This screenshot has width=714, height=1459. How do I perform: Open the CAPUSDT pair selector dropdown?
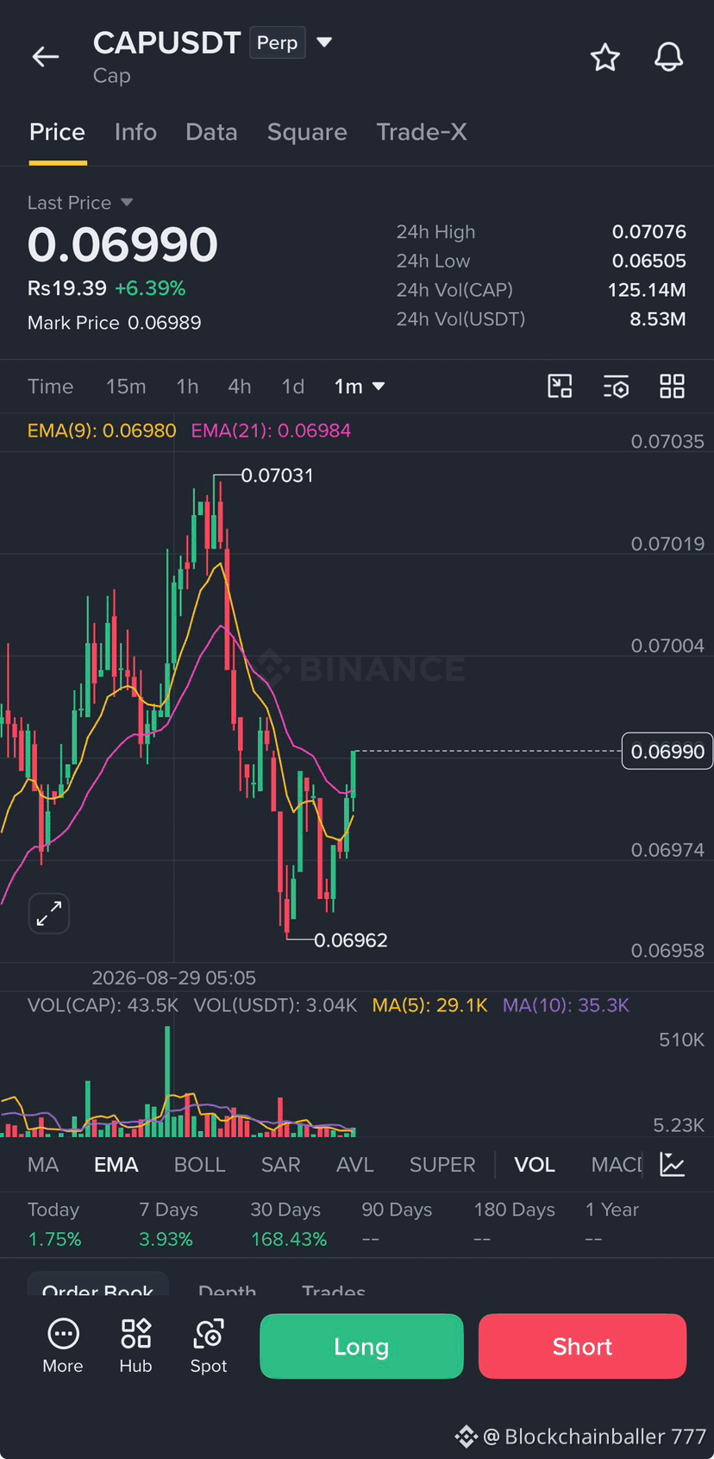[324, 42]
